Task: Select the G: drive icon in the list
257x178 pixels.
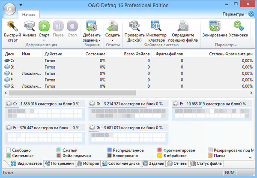Action: pyautogui.click(x=7, y=86)
